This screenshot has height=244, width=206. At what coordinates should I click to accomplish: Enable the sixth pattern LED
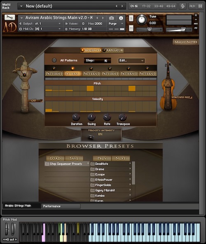click(x=147, y=68)
